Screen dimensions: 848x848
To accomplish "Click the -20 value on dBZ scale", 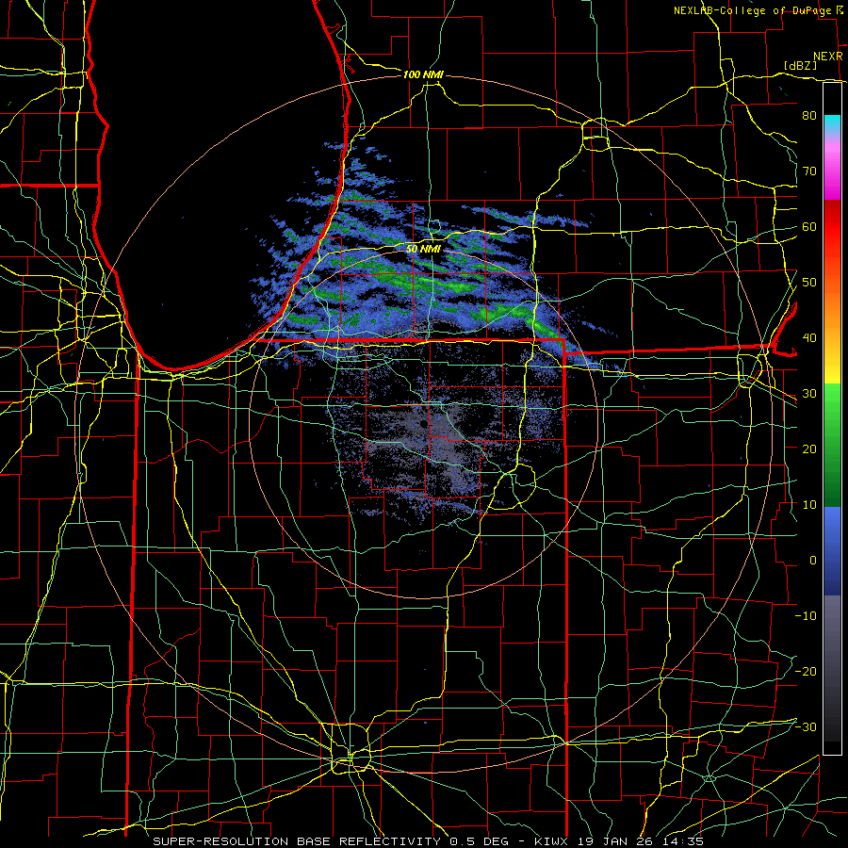I will click(806, 672).
